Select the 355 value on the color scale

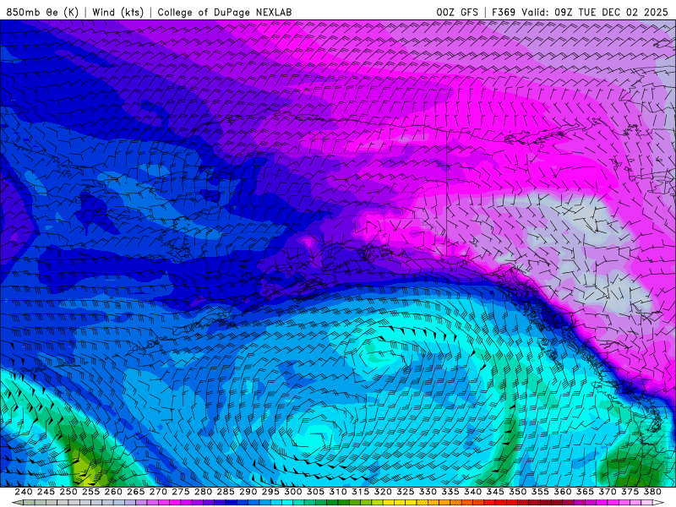540,492
